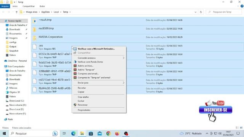Switch to details view layout icon
Image resolution: width=244 pixels, height=137 pixels.
point(237,128)
